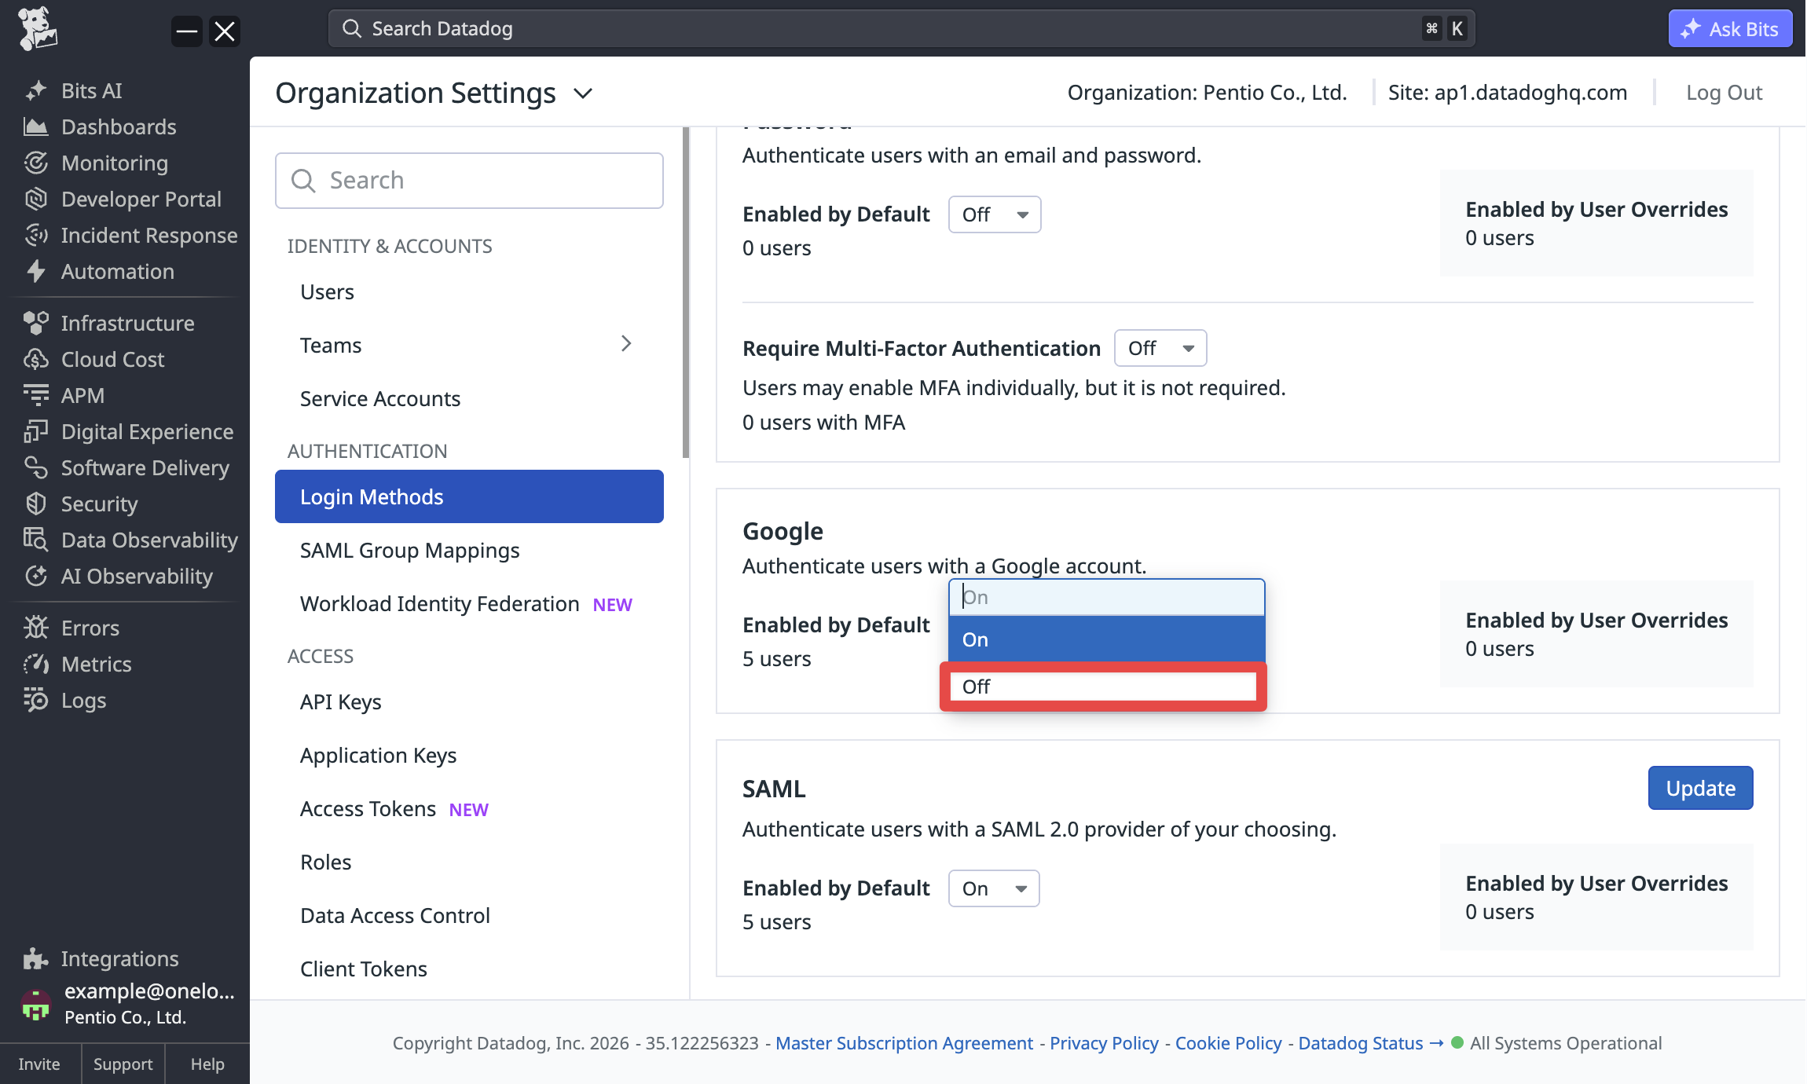
Task: Click Help at bottom left
Action: click(207, 1064)
